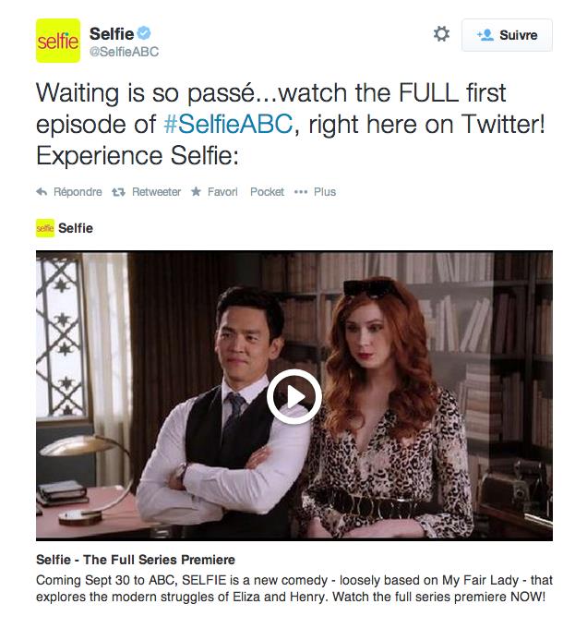Click the Répondre reply arrow icon
Image resolution: width=587 pixels, height=628 pixels.
42,192
